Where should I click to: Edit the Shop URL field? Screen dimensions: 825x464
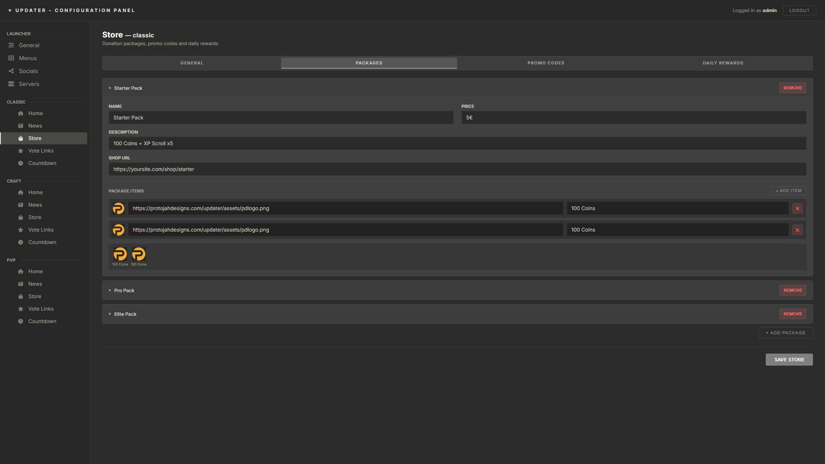pyautogui.click(x=457, y=169)
